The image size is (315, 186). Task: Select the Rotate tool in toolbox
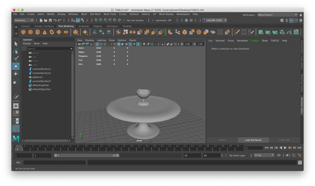pos(16,74)
